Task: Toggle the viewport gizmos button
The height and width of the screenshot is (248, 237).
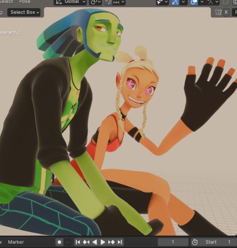Action: (175, 2)
